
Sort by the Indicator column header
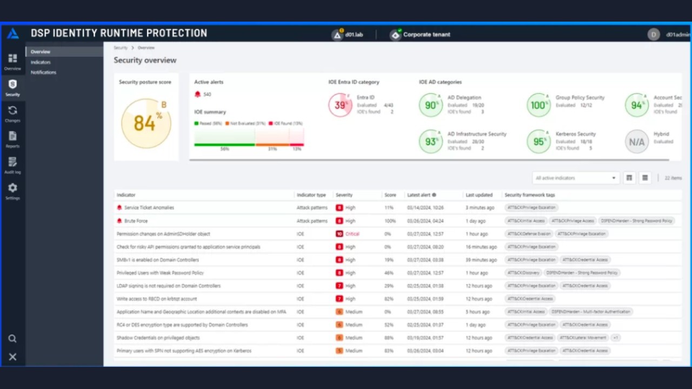click(x=126, y=195)
